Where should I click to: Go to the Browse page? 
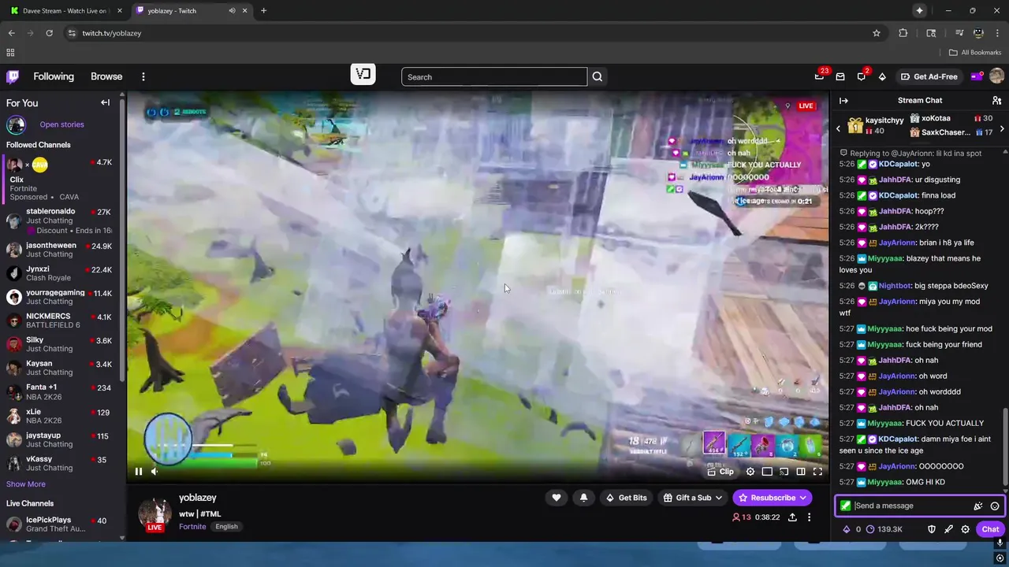pos(106,76)
